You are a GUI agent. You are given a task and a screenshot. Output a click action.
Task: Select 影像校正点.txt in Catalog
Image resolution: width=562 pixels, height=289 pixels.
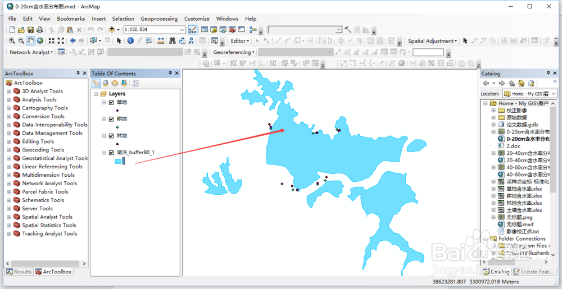point(523,231)
